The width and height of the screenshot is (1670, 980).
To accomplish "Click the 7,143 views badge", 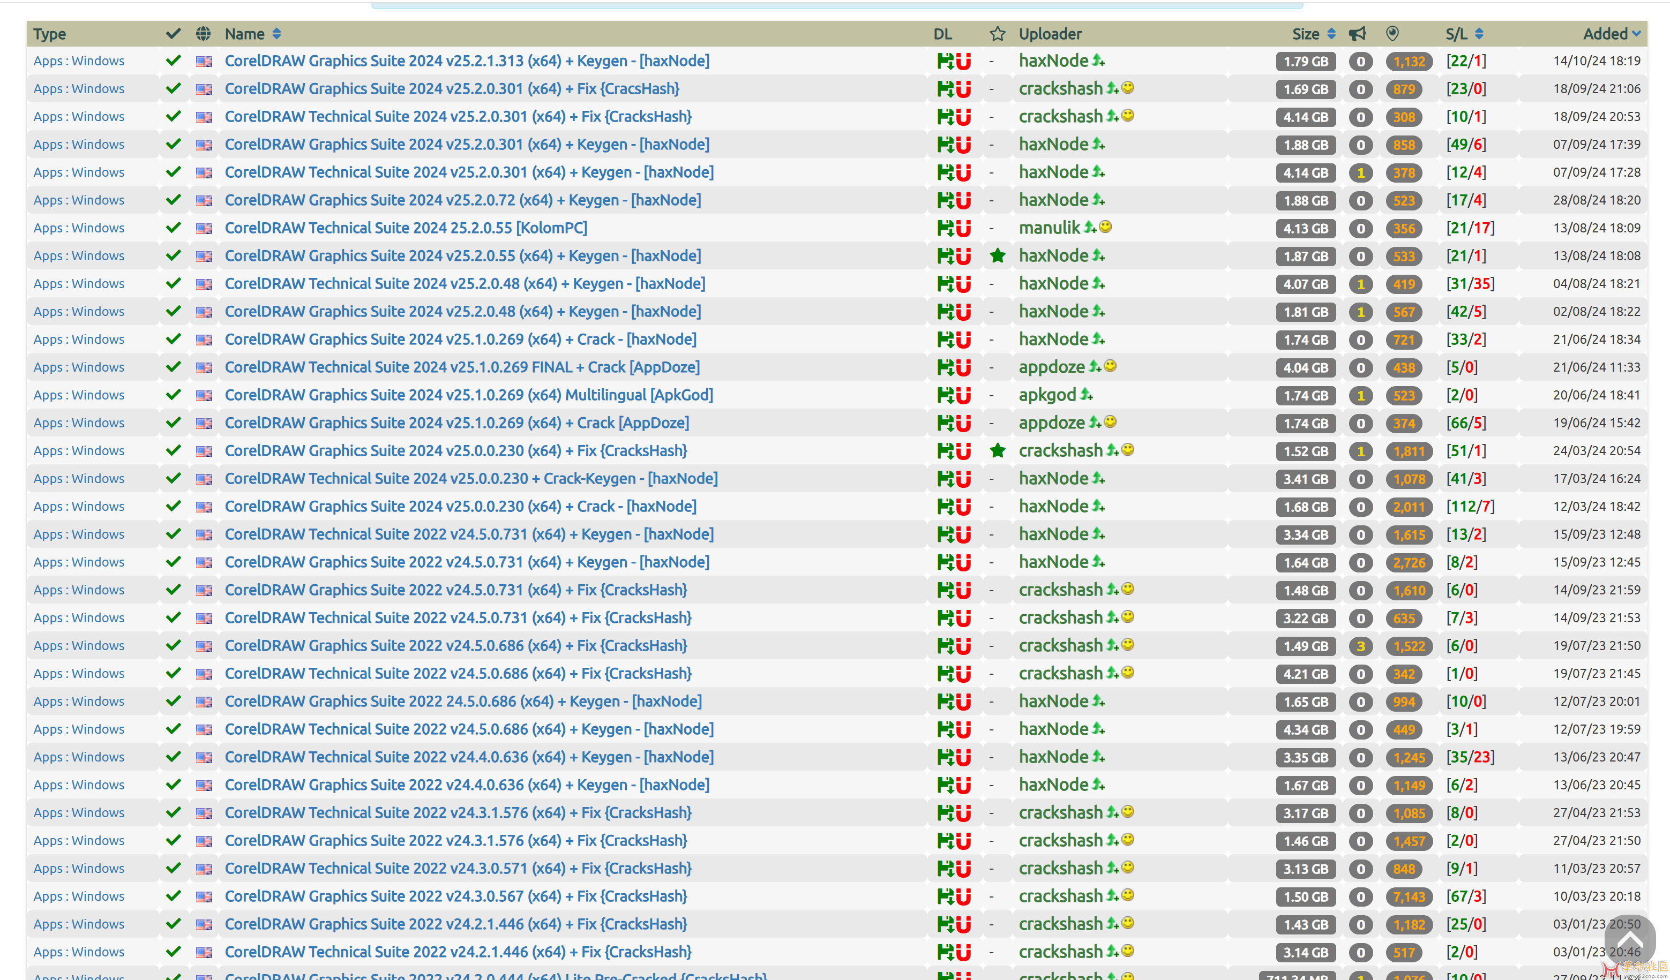I will point(1409,896).
